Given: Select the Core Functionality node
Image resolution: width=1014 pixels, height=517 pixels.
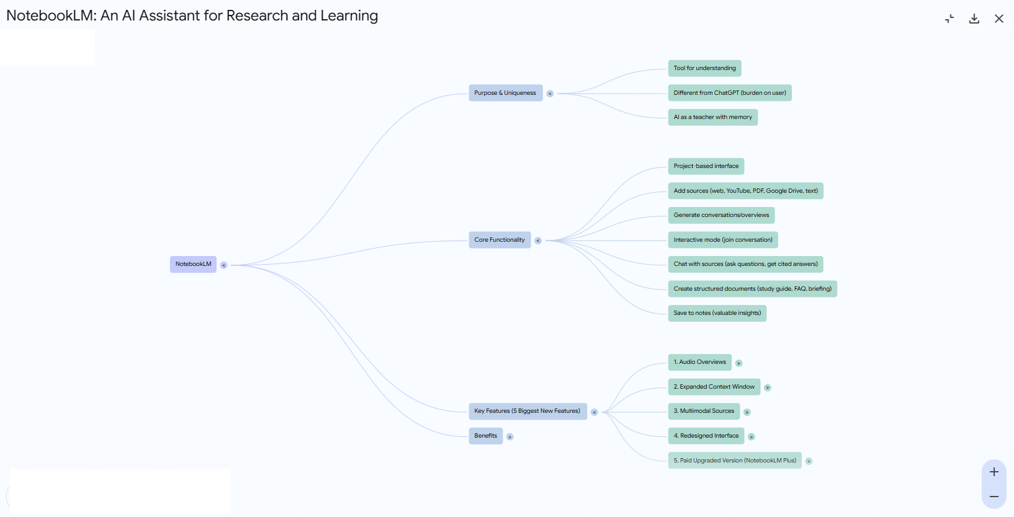Looking at the screenshot, I should (x=500, y=240).
